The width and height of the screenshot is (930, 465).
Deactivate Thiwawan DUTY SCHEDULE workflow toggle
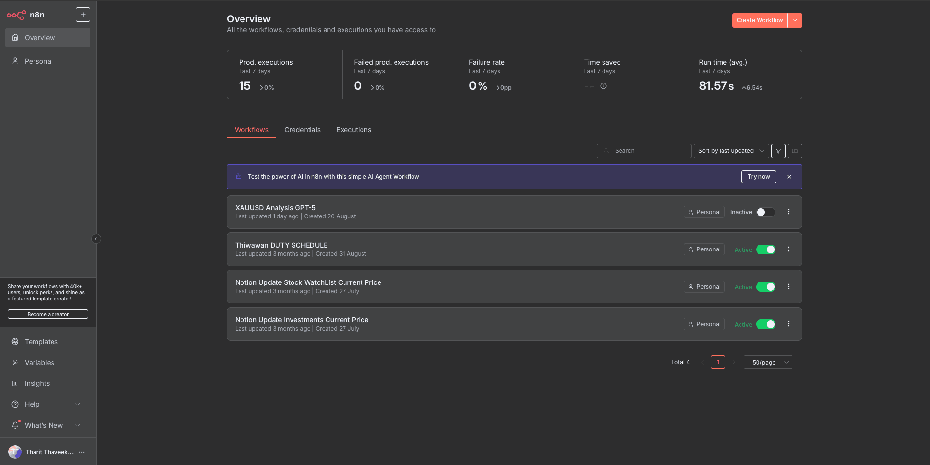[x=766, y=249]
